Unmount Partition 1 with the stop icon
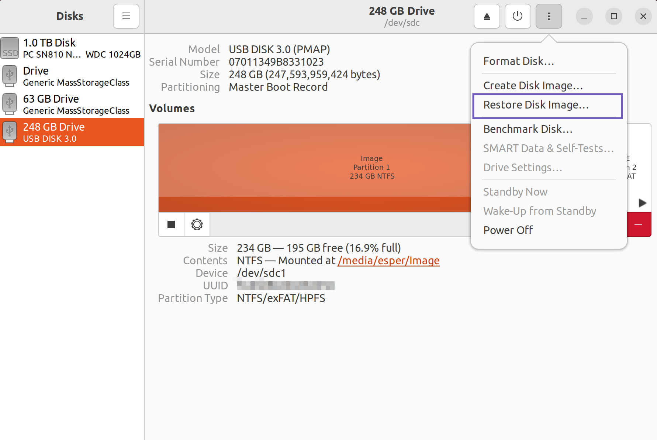The width and height of the screenshot is (657, 440). pyautogui.click(x=171, y=224)
